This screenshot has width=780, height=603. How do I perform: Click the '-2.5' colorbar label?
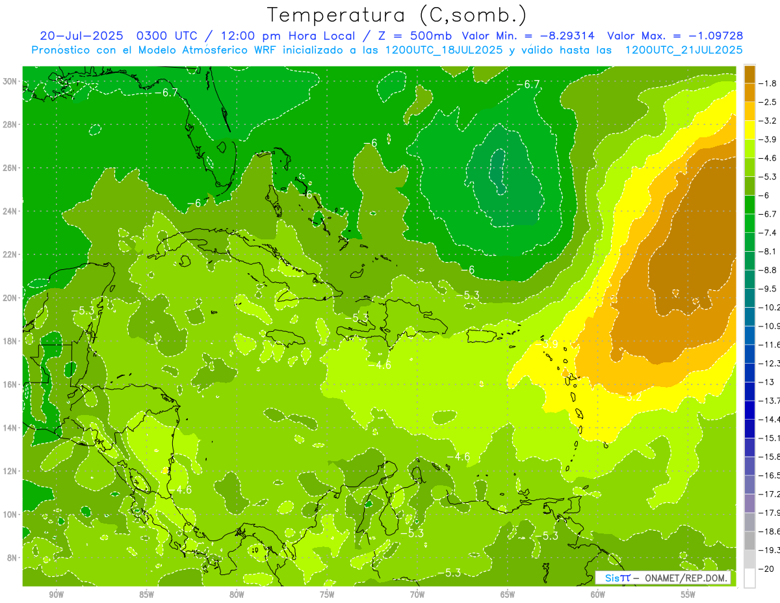pos(769,102)
